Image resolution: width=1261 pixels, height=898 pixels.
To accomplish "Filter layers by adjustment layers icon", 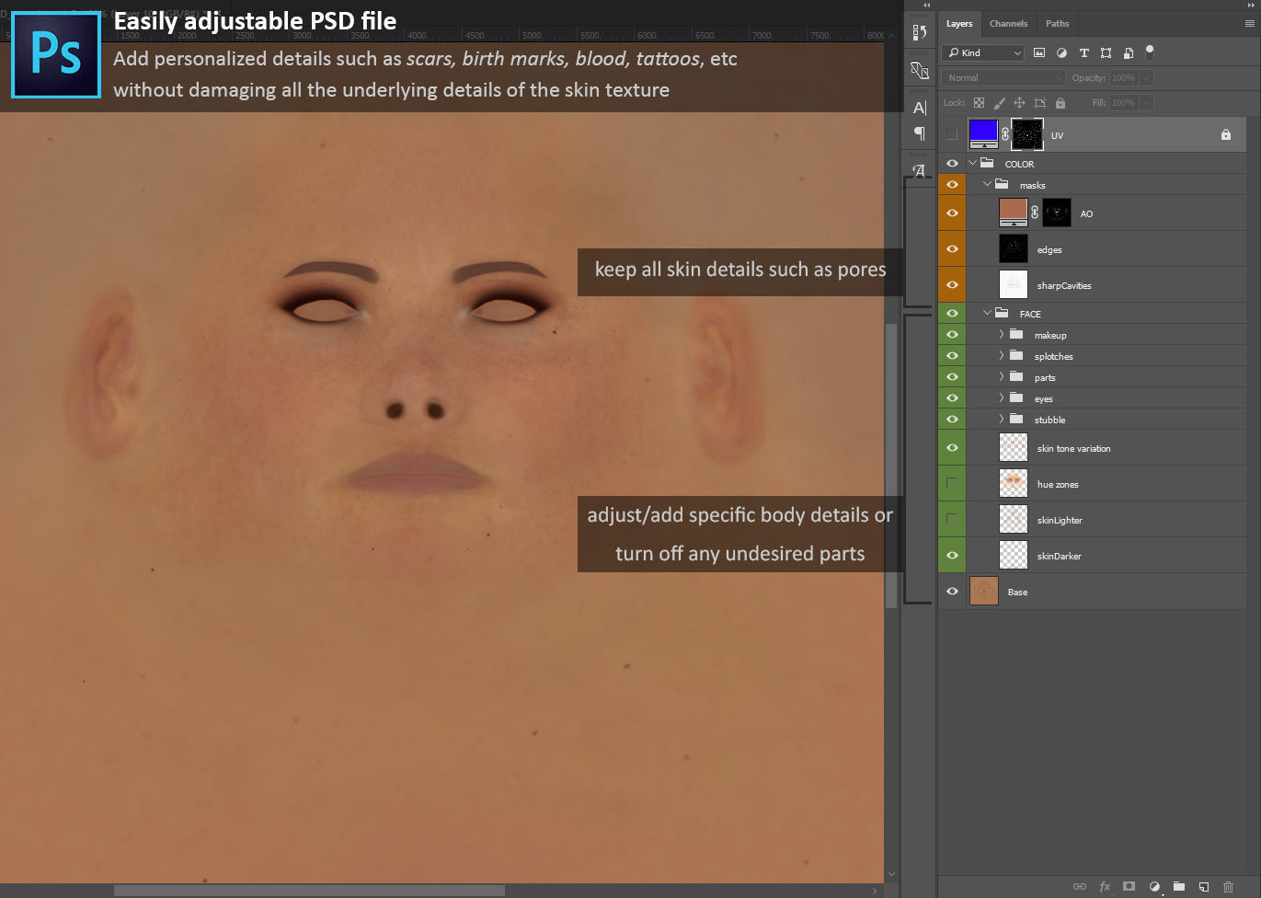I will coord(1061,53).
